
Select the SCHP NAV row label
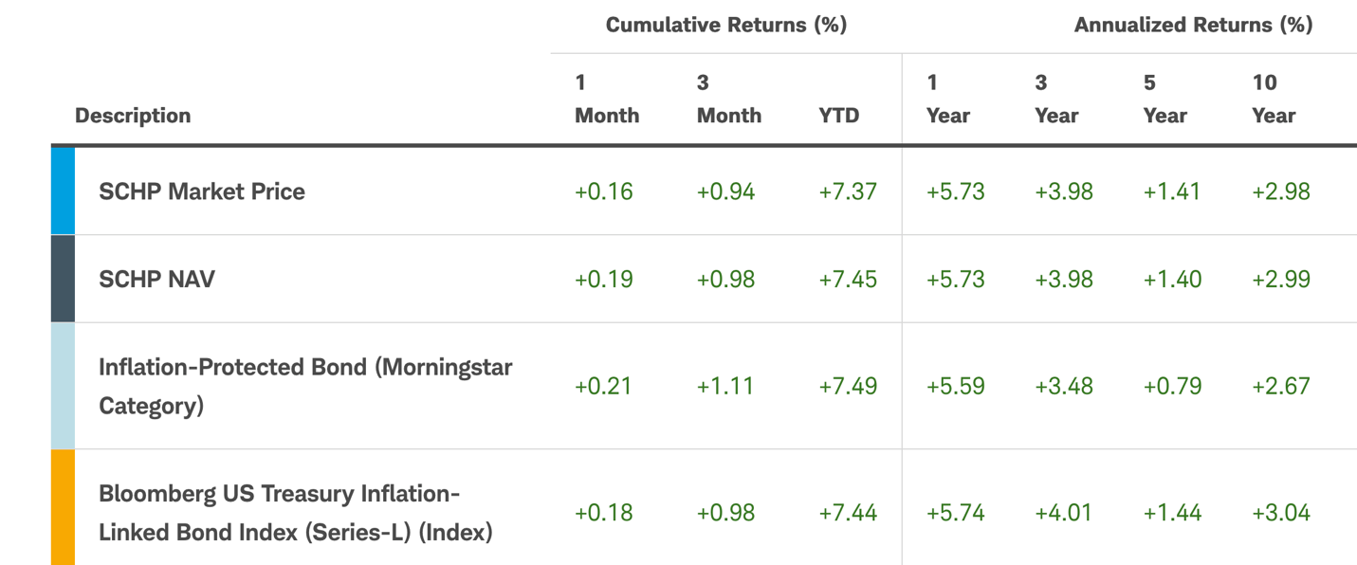[x=156, y=280]
